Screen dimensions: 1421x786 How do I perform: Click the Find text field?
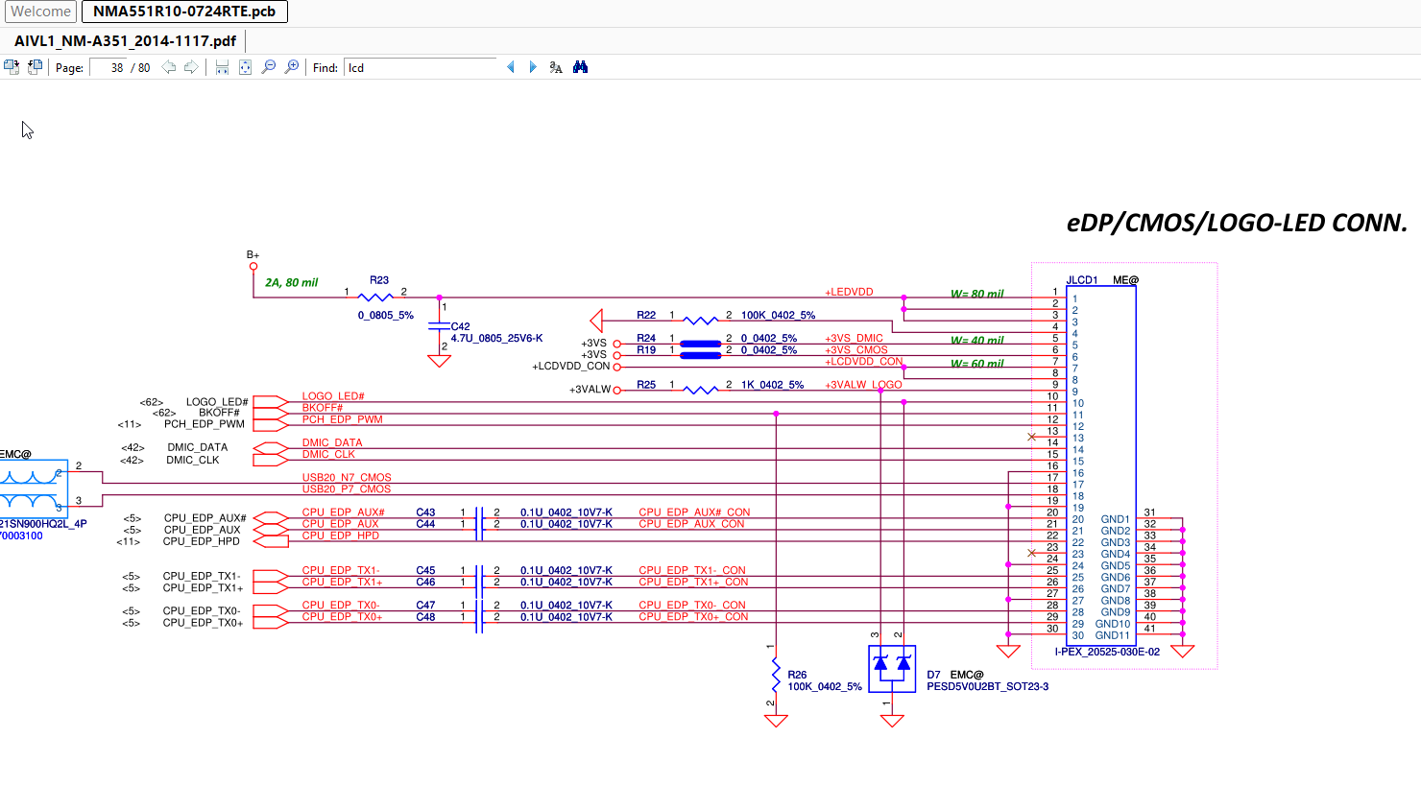420,68
